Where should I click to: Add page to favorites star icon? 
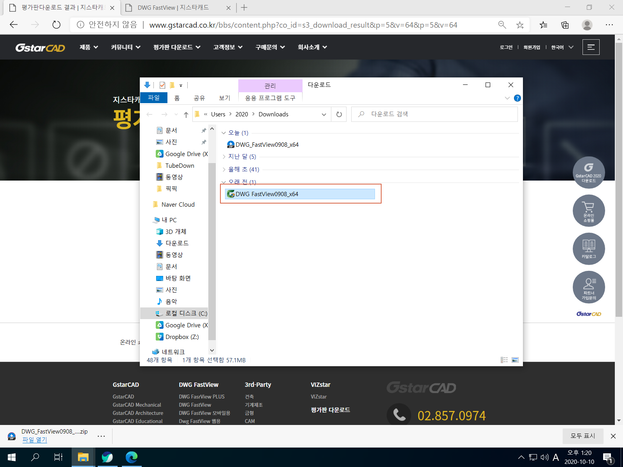[520, 25]
